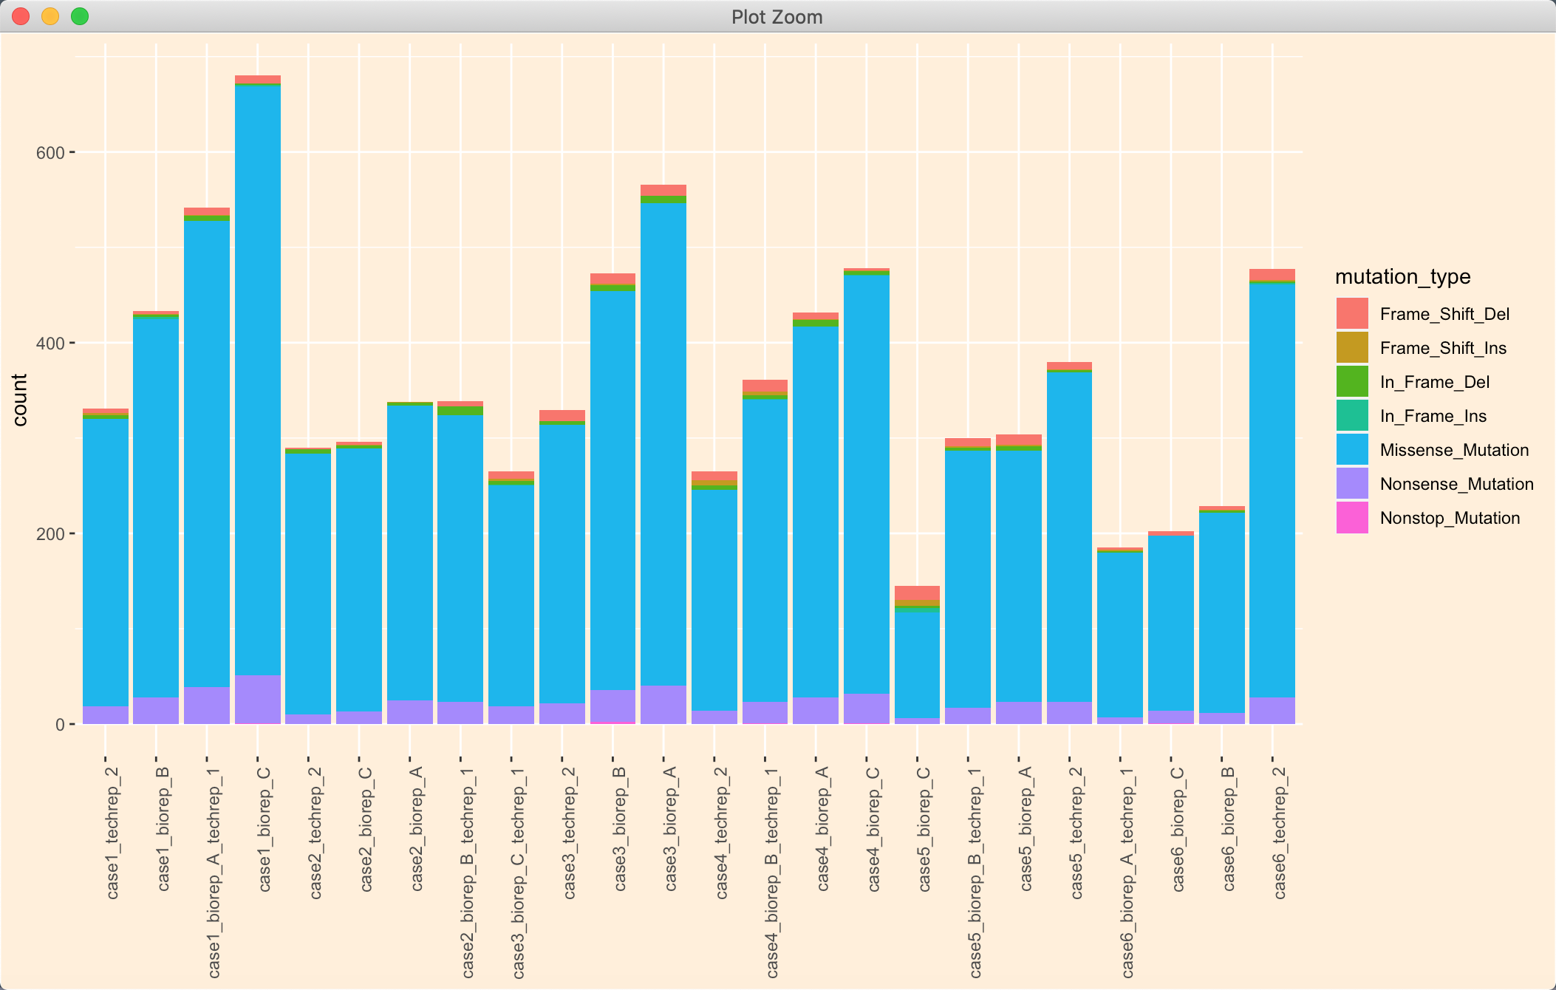Click the case5_biorep_C shortest bar
The height and width of the screenshot is (990, 1556).
pos(917,665)
